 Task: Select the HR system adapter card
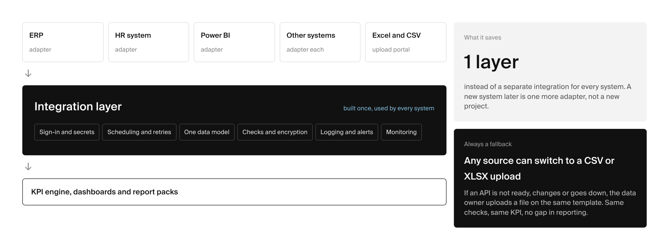click(149, 42)
